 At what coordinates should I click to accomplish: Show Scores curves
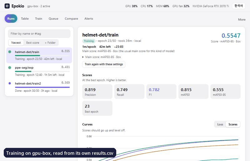click(233, 124)
